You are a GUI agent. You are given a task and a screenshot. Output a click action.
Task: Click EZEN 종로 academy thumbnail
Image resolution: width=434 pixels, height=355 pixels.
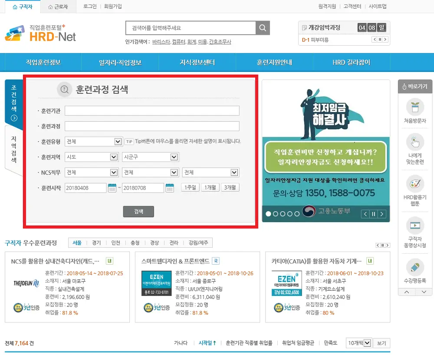tap(157, 283)
